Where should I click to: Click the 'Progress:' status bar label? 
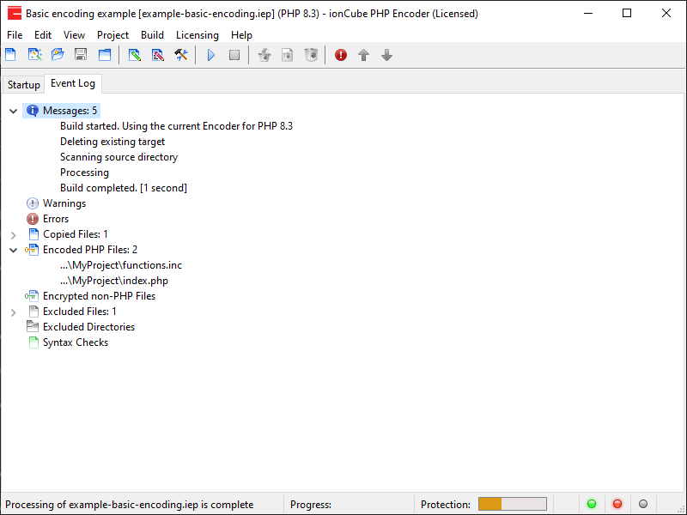(x=311, y=505)
